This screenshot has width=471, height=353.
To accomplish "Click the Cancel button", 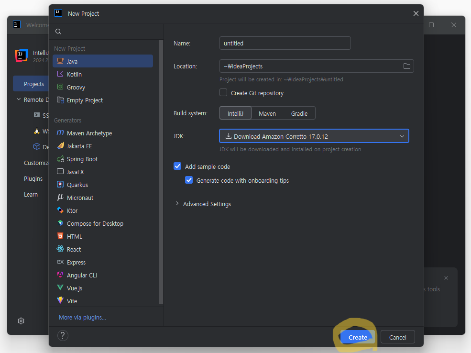I will pos(397,337).
